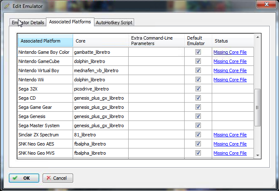Select the gambatte_libretro core cell
279x191 pixels.
[x=101, y=52]
